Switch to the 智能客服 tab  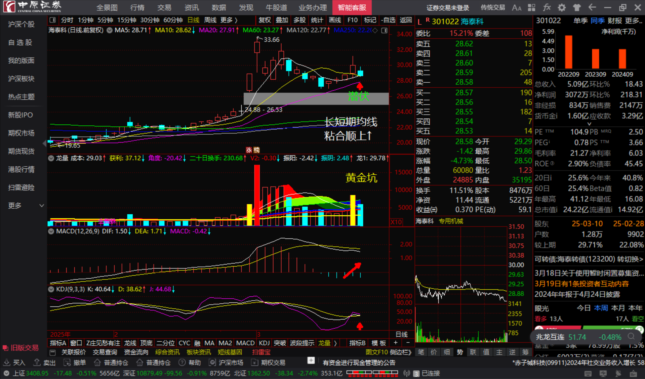coord(352,7)
